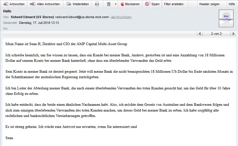
Task: Print the email with printer icon
Action: tap(97, 4)
